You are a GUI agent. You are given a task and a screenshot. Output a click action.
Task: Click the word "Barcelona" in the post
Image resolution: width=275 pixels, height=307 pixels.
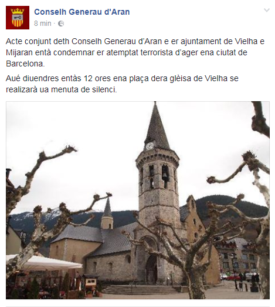point(25,64)
